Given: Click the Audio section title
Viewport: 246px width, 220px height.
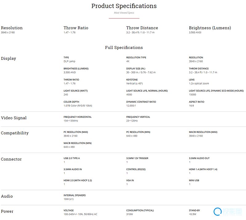Looking at the screenshot, I should point(7,196).
